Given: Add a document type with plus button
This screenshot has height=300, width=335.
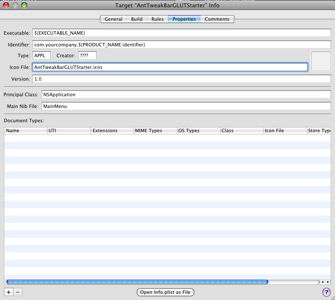Looking at the screenshot, I should [x=9, y=292].
